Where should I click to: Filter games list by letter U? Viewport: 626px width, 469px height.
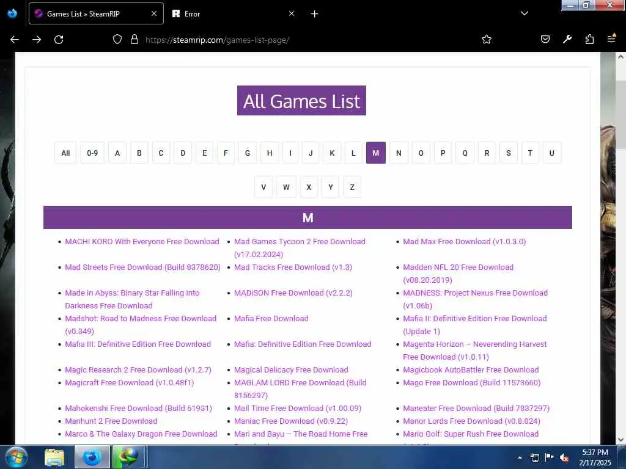[x=552, y=153]
